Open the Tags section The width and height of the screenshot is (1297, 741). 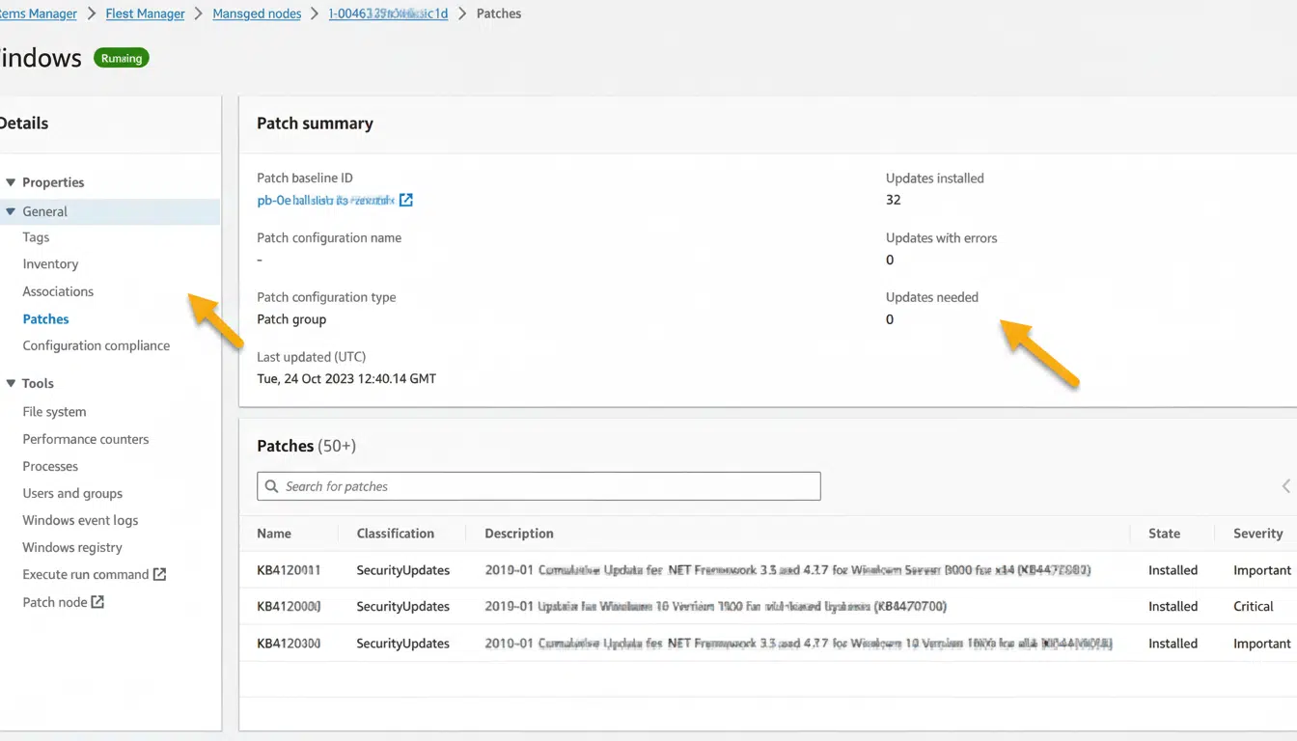(36, 237)
